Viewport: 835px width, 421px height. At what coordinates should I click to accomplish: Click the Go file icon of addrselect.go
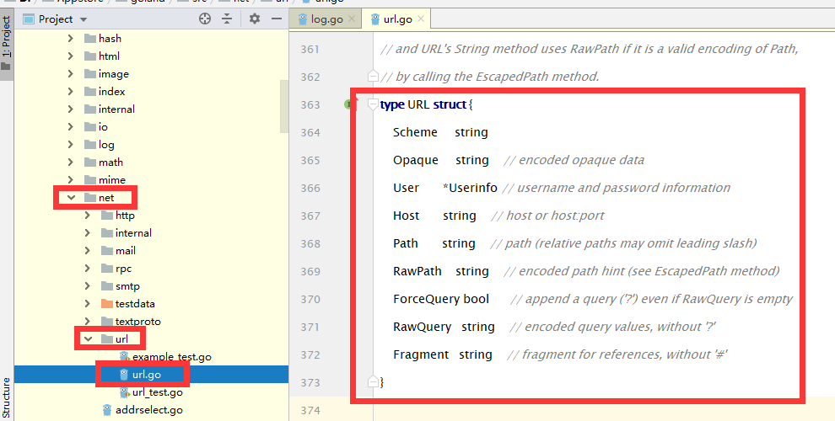(x=107, y=410)
